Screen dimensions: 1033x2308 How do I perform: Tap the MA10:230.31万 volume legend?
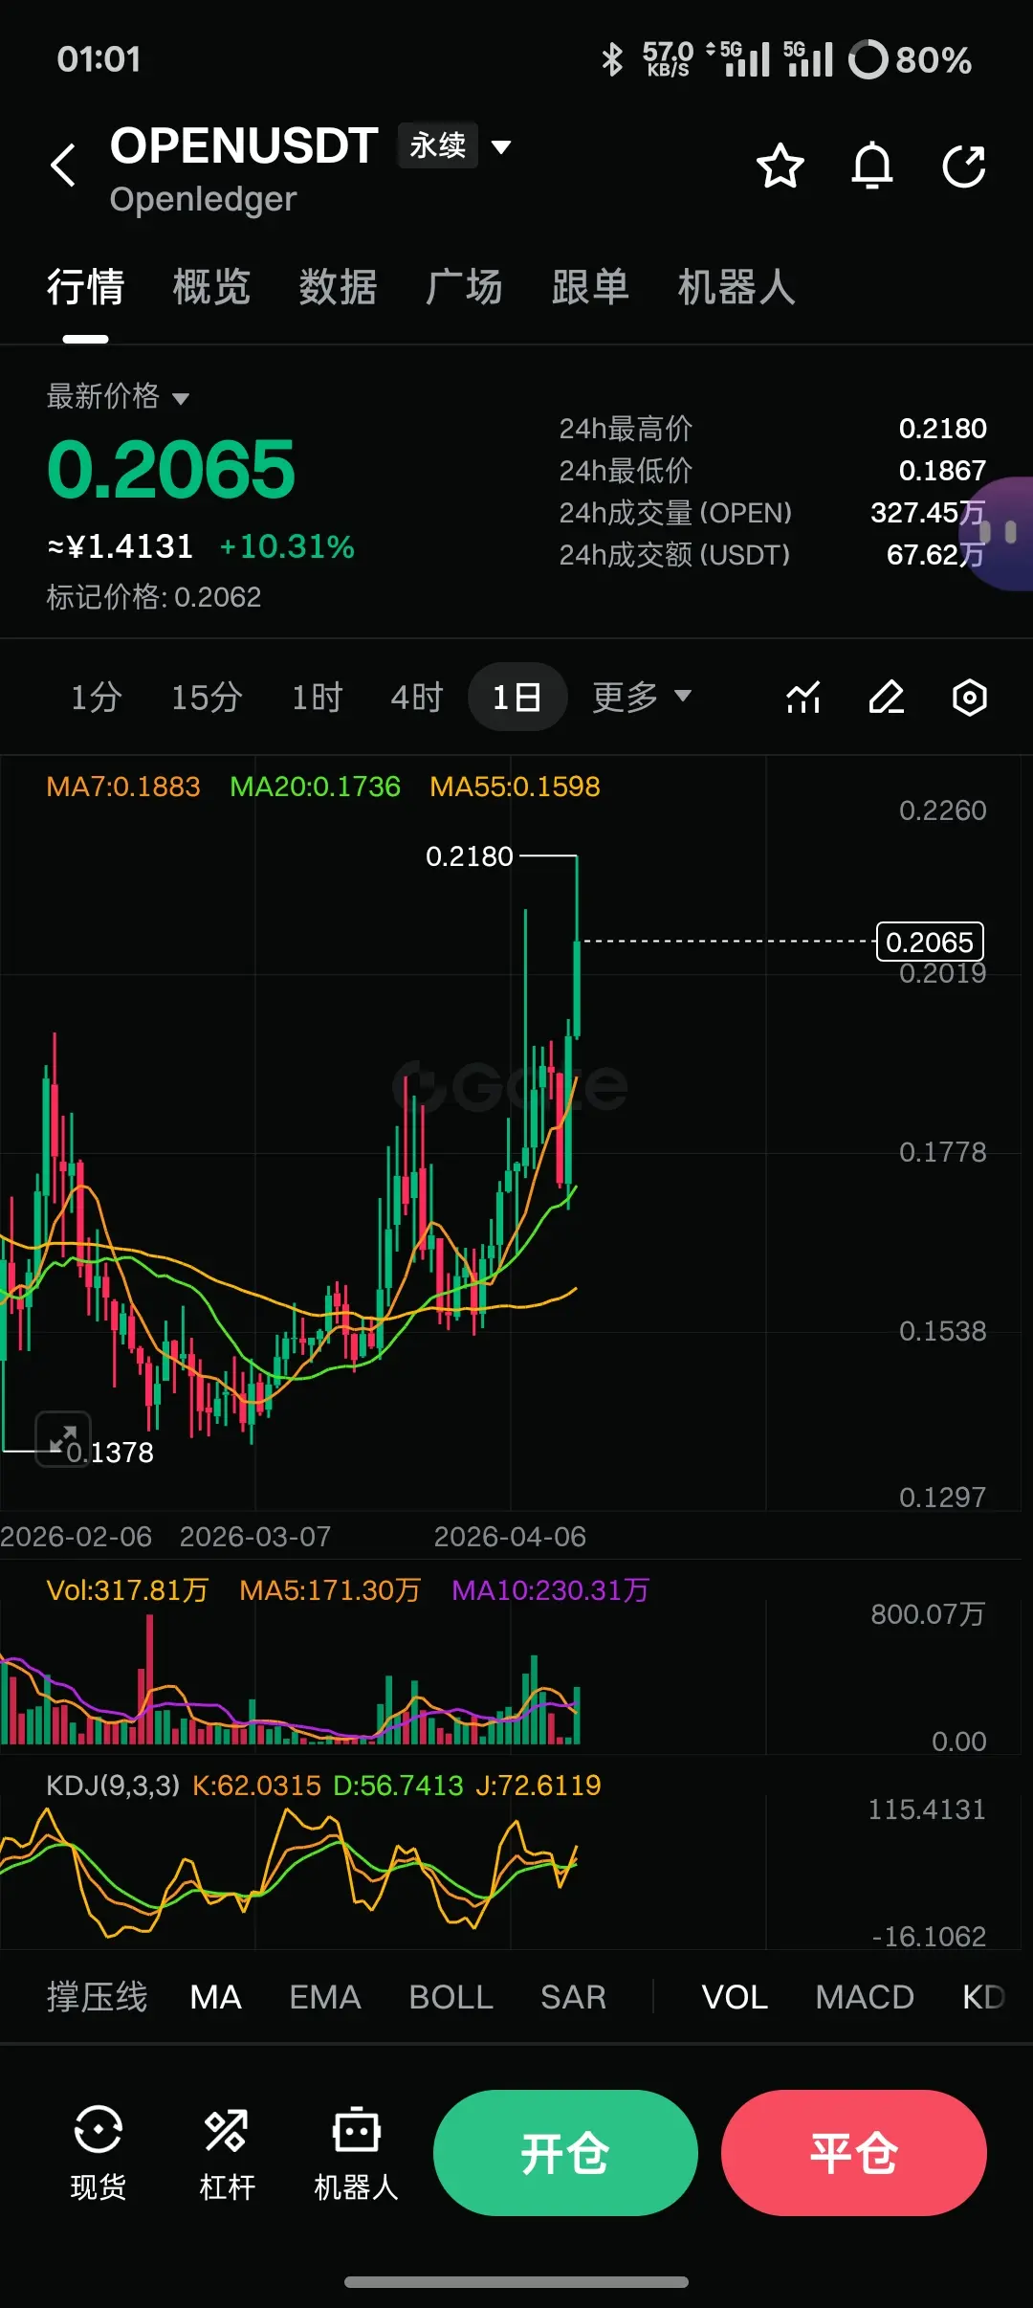pyautogui.click(x=550, y=1590)
